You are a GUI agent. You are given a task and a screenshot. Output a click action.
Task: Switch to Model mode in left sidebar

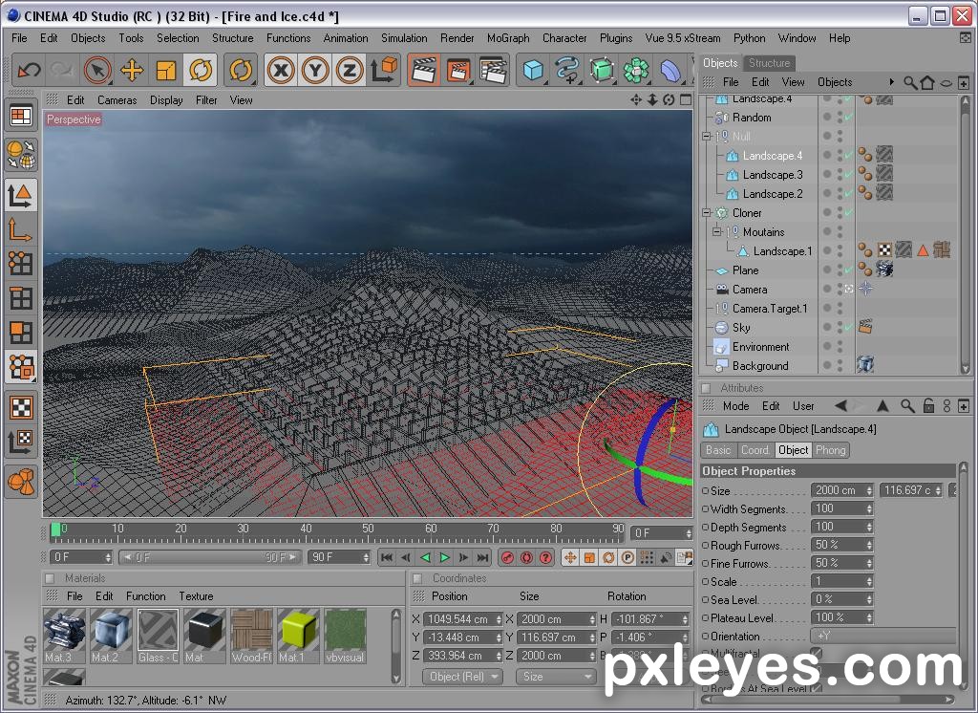point(21,195)
